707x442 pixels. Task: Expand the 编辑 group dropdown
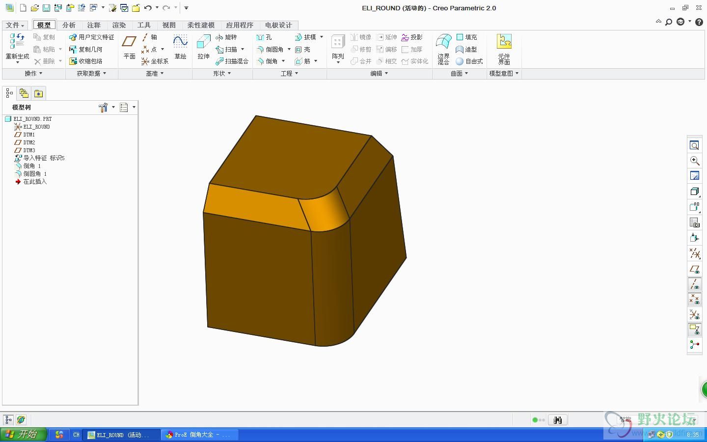379,73
